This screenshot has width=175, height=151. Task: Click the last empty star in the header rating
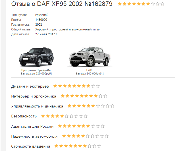(163, 4)
